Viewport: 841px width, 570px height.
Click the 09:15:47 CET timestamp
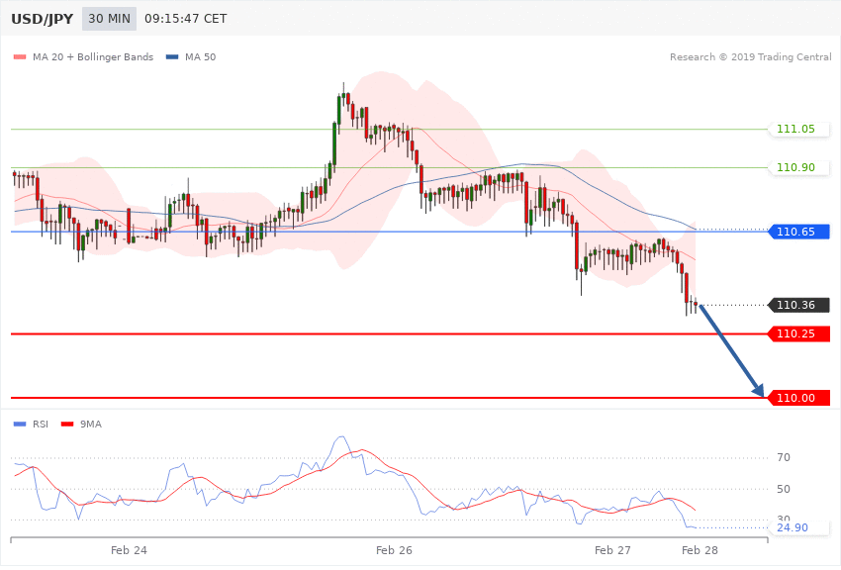click(186, 19)
